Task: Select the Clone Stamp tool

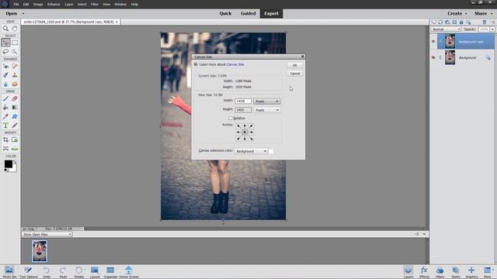Action: pos(15,75)
